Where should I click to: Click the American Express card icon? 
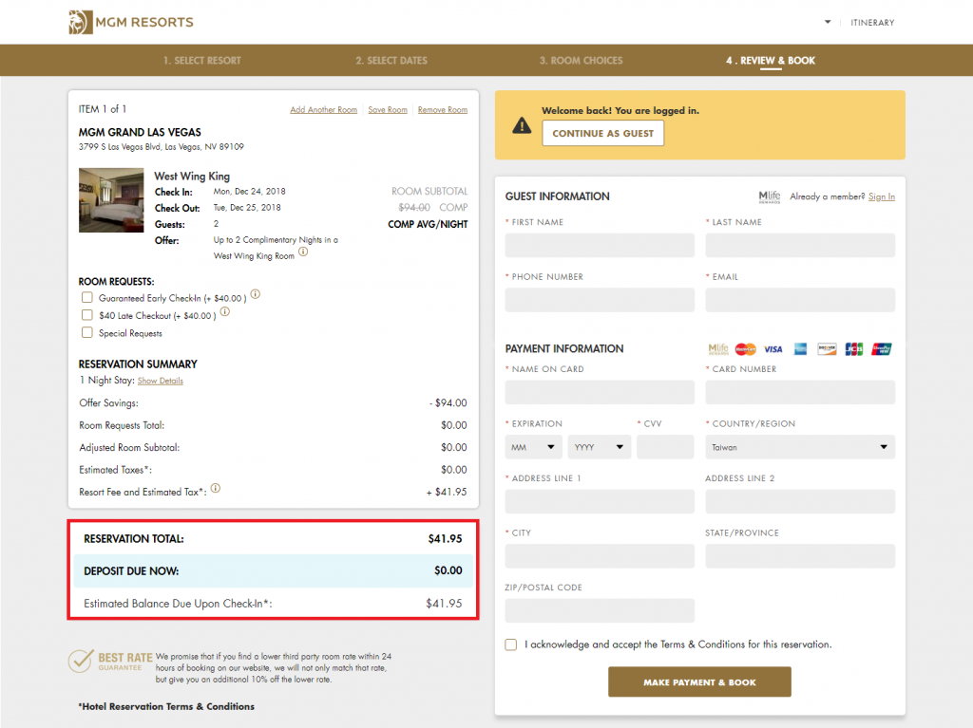[x=800, y=349]
